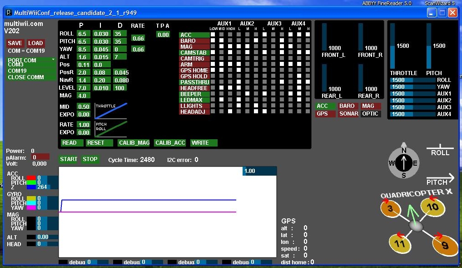This screenshot has width=462, height=268.
Task: Click the QUADRICOPTER X label
Action: point(416,193)
